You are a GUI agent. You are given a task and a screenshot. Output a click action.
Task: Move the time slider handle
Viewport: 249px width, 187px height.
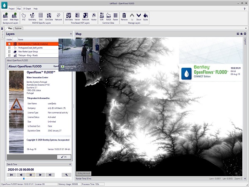point(24,179)
